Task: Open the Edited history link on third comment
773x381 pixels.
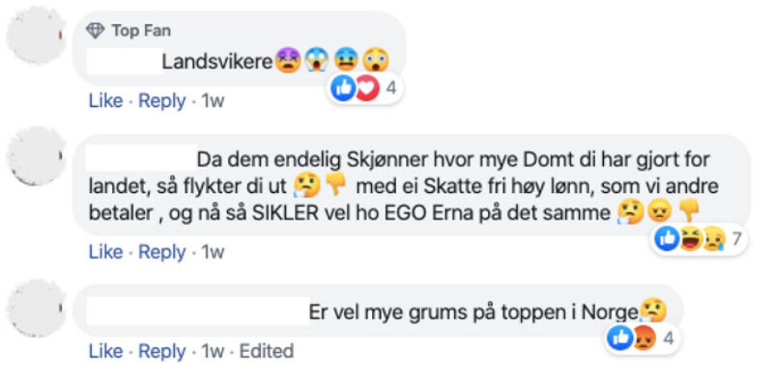Action: click(x=267, y=351)
